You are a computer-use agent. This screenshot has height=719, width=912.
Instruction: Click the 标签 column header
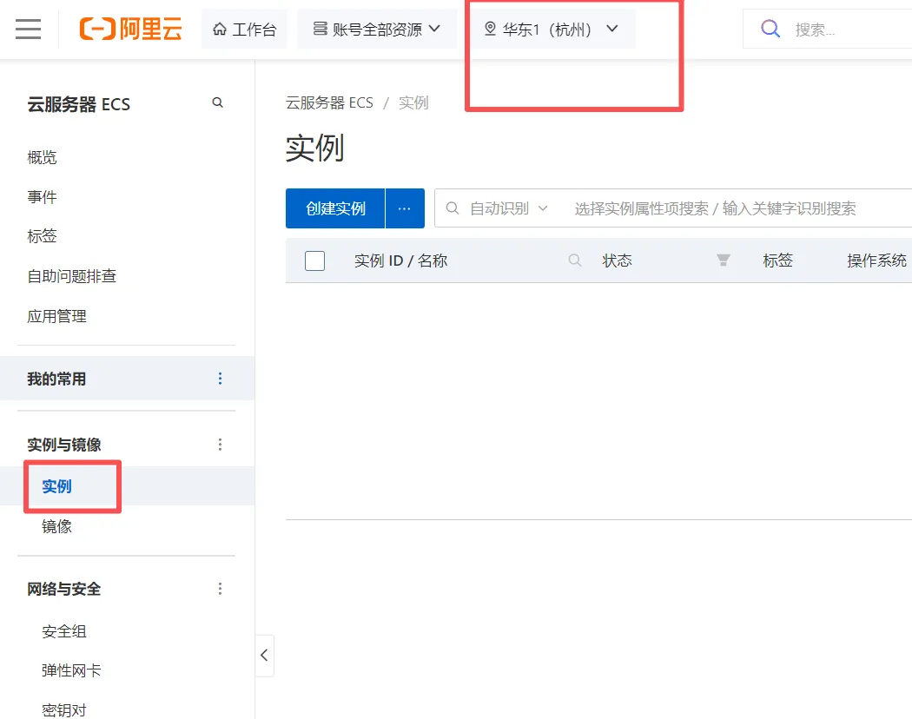click(777, 261)
